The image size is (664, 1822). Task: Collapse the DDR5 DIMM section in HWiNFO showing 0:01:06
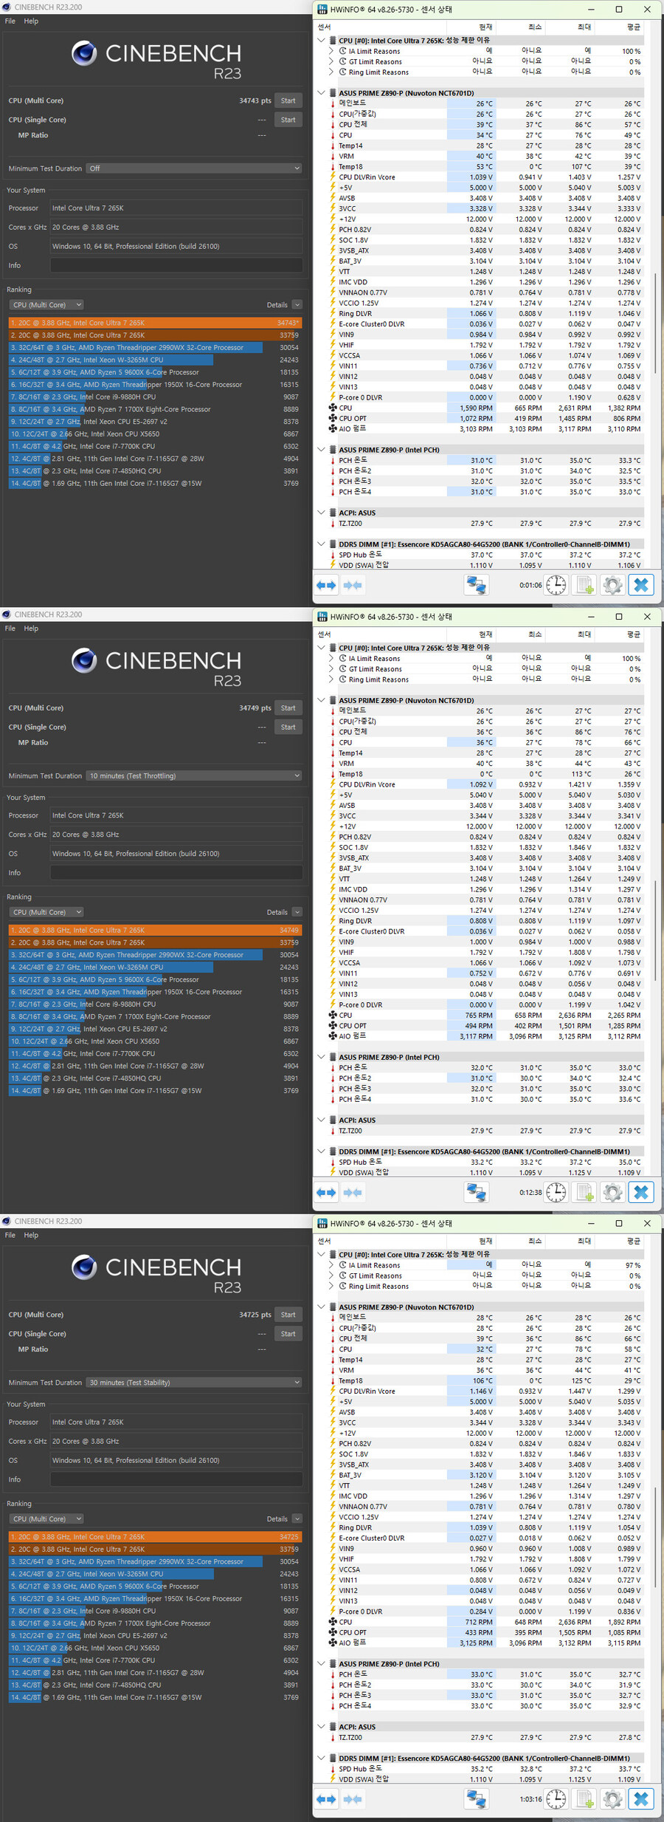(322, 544)
